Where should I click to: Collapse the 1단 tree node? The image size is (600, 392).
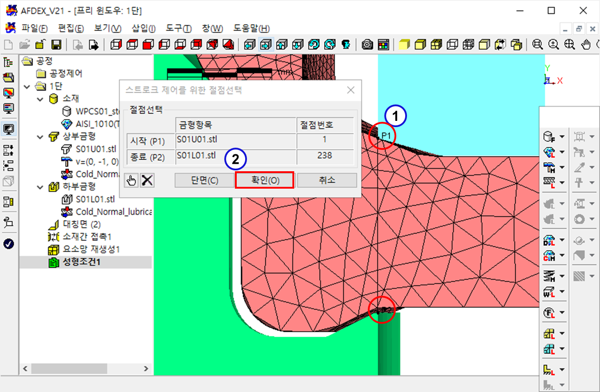(28, 86)
